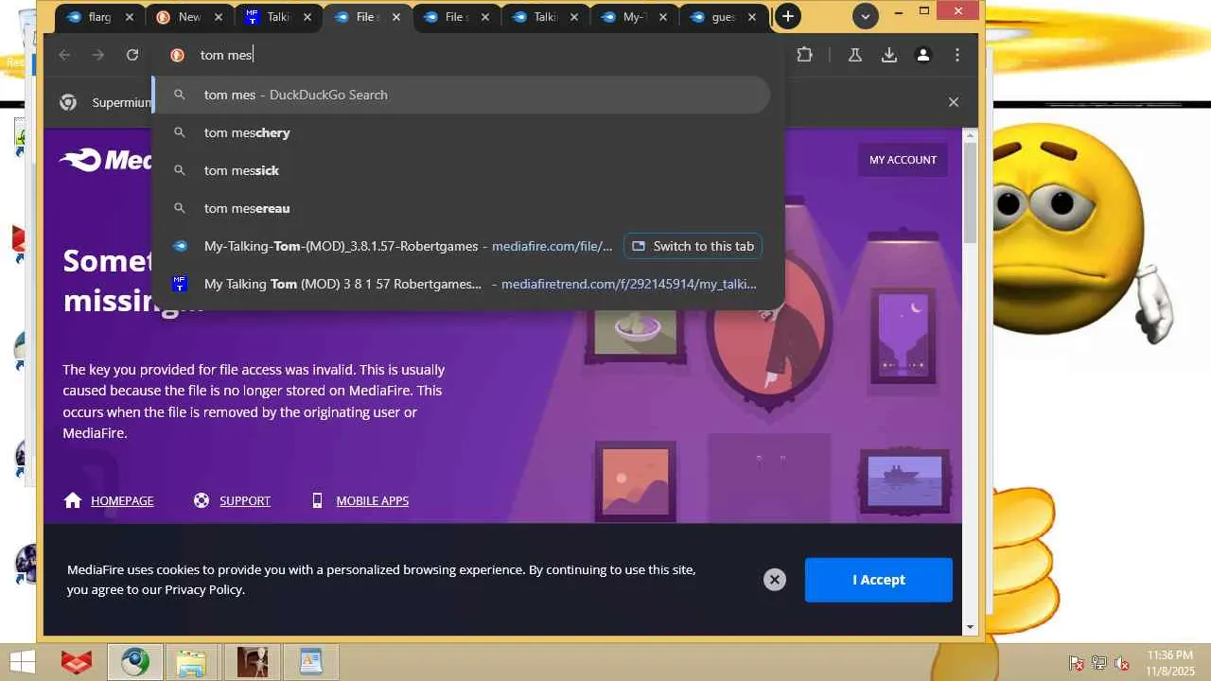Click the lifebuoy icon beside SUPPORT

point(202,500)
